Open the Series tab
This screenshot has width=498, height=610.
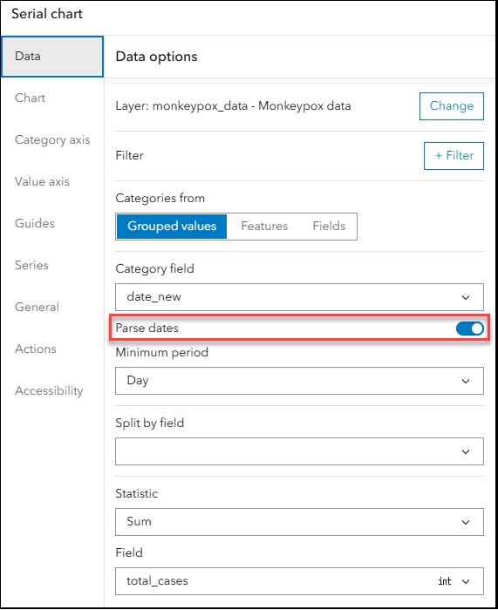tap(52, 265)
